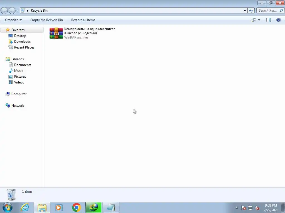Open the Windows Start menu
Image resolution: width=285 pixels, height=213 pixels.
[x=8, y=207]
